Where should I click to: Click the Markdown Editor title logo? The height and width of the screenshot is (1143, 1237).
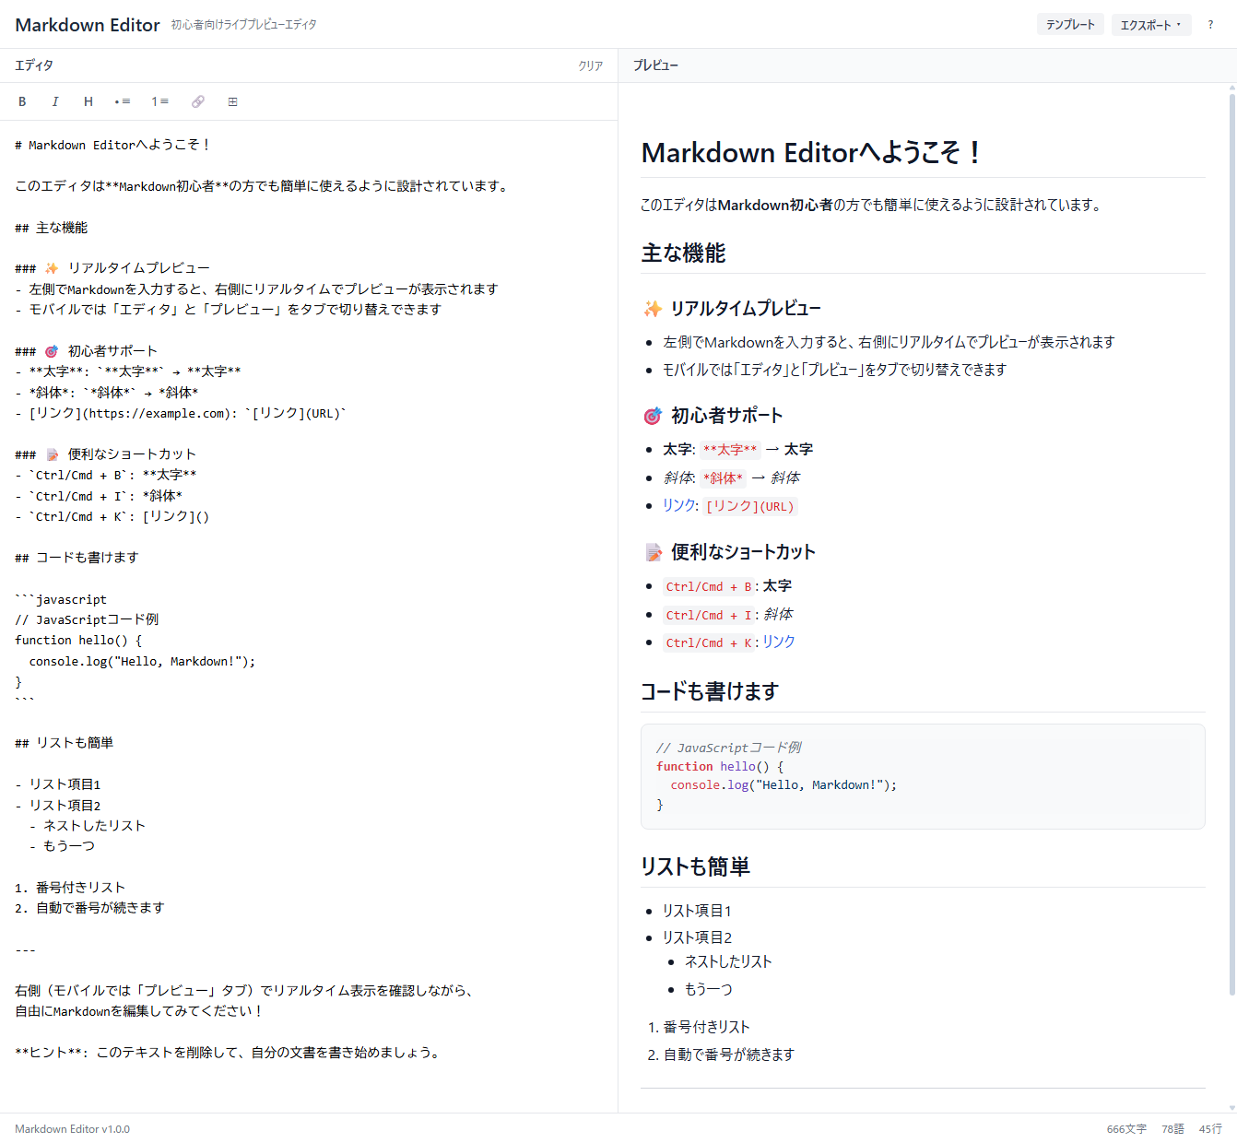(88, 25)
